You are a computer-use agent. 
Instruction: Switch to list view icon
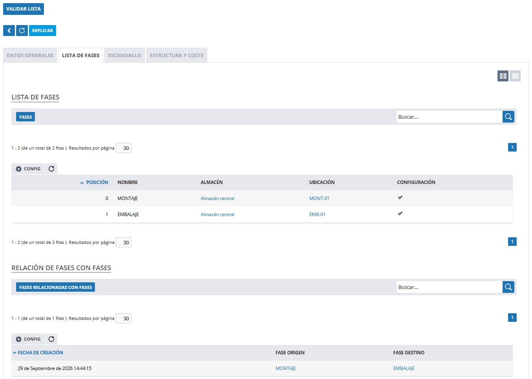515,76
